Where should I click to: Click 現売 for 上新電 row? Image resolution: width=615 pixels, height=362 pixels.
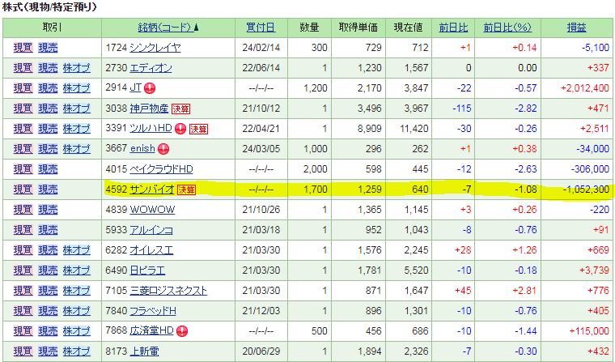[48, 351]
